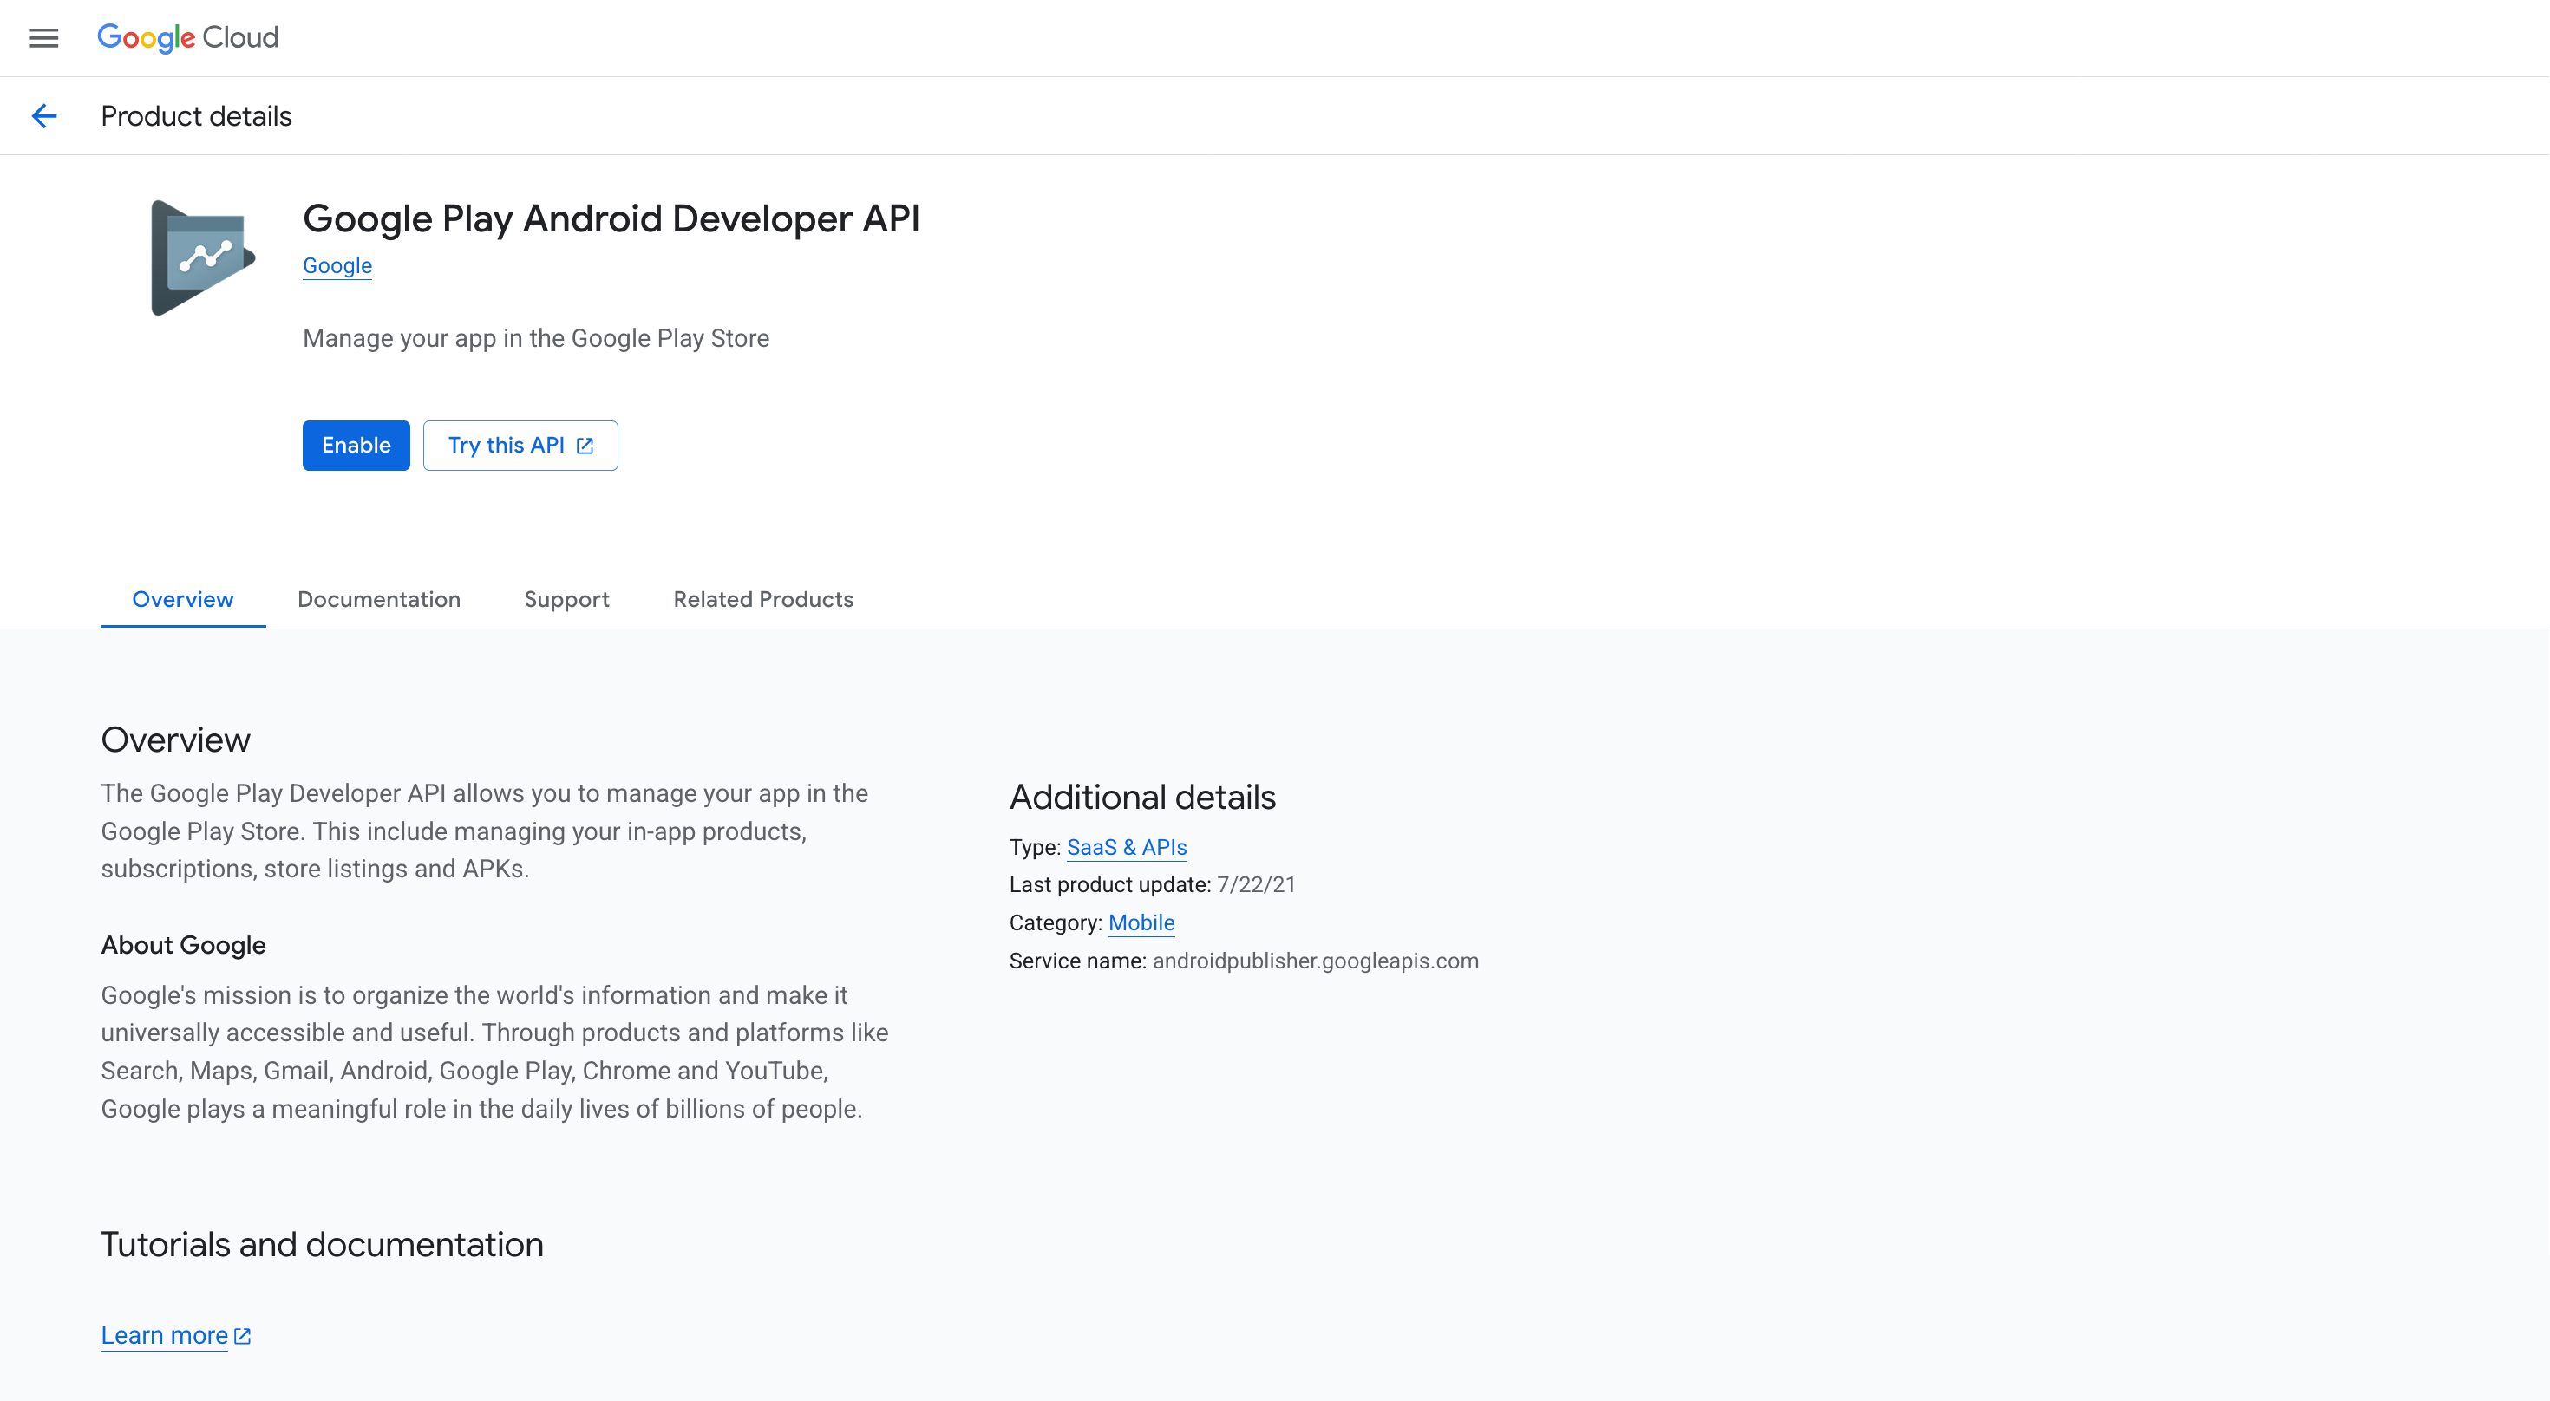Select the androidpublisher.googleapis.com service name
2550x1401 pixels.
pyautogui.click(x=1314, y=960)
